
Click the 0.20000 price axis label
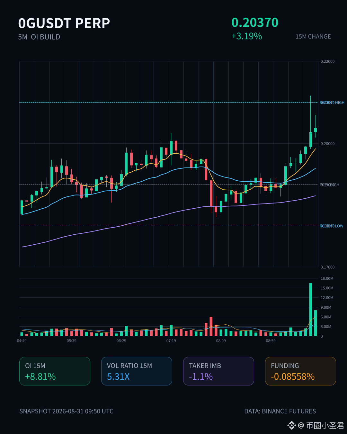tap(327, 144)
